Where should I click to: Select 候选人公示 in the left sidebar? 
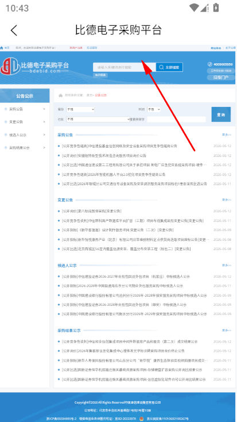(x=18, y=135)
